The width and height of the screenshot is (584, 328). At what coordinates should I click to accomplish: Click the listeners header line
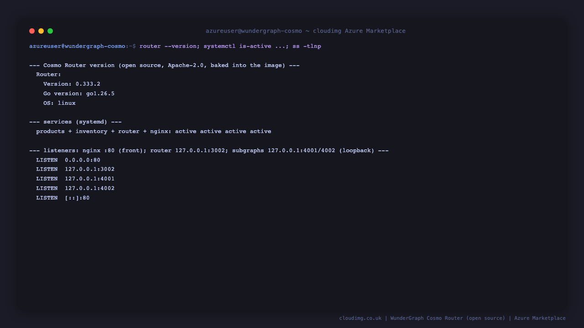tap(209, 150)
